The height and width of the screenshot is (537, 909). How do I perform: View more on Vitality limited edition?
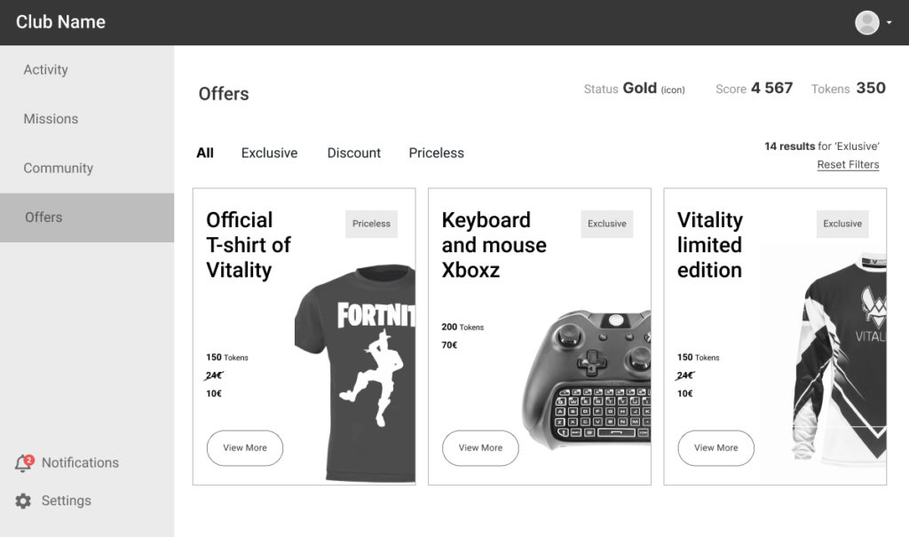coord(716,447)
